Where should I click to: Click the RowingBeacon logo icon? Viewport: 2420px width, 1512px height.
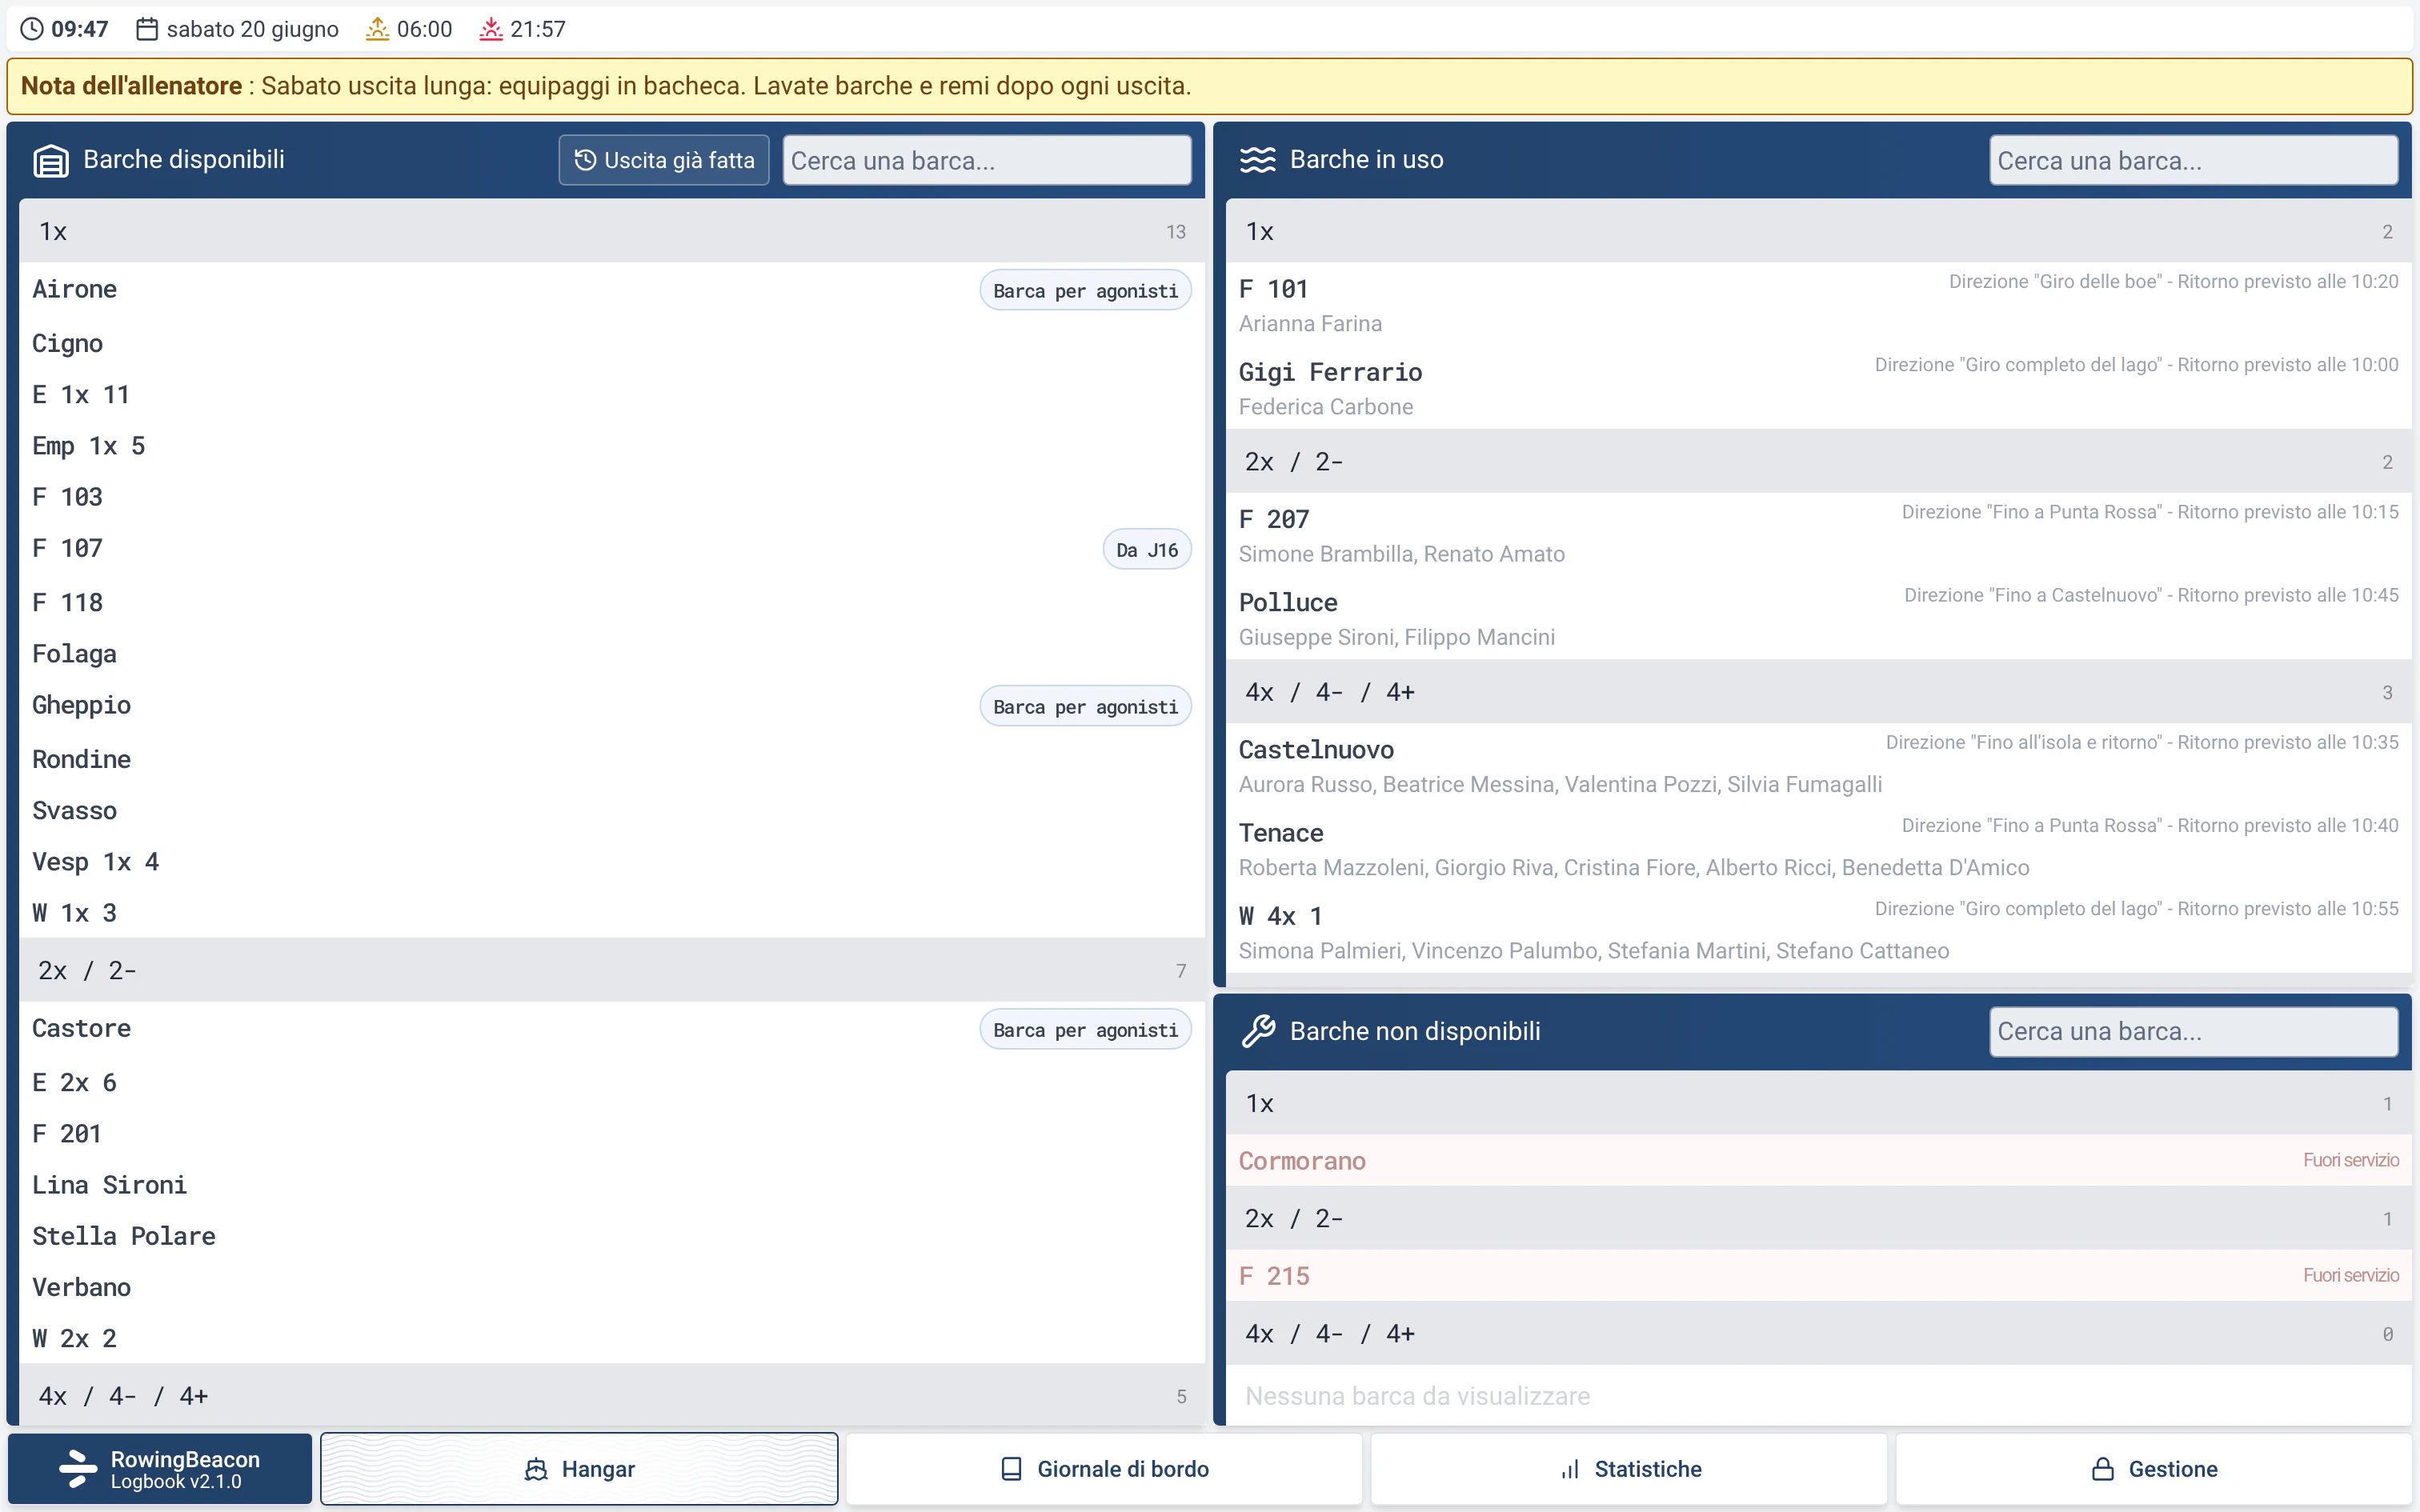(78, 1469)
